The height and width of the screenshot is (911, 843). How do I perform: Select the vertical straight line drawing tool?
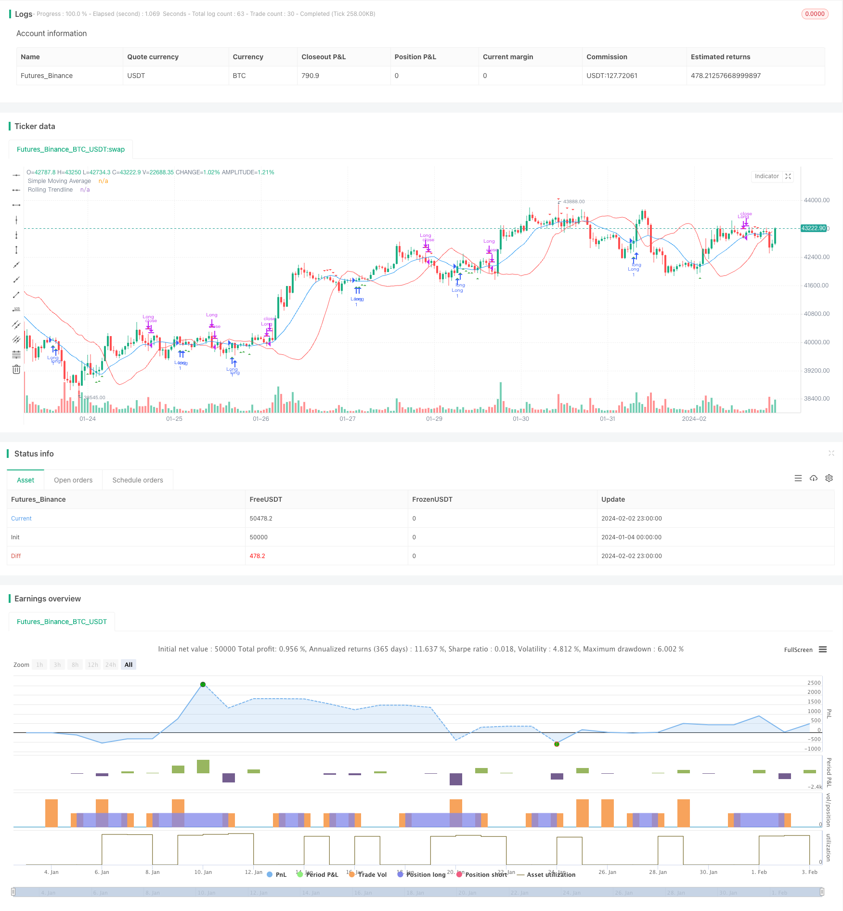16,220
